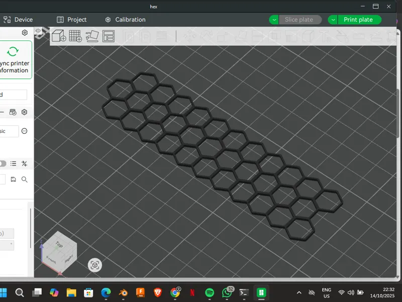Click the search settings magnifier icon
Image resolution: width=402 pixels, height=302 pixels.
tap(24, 179)
